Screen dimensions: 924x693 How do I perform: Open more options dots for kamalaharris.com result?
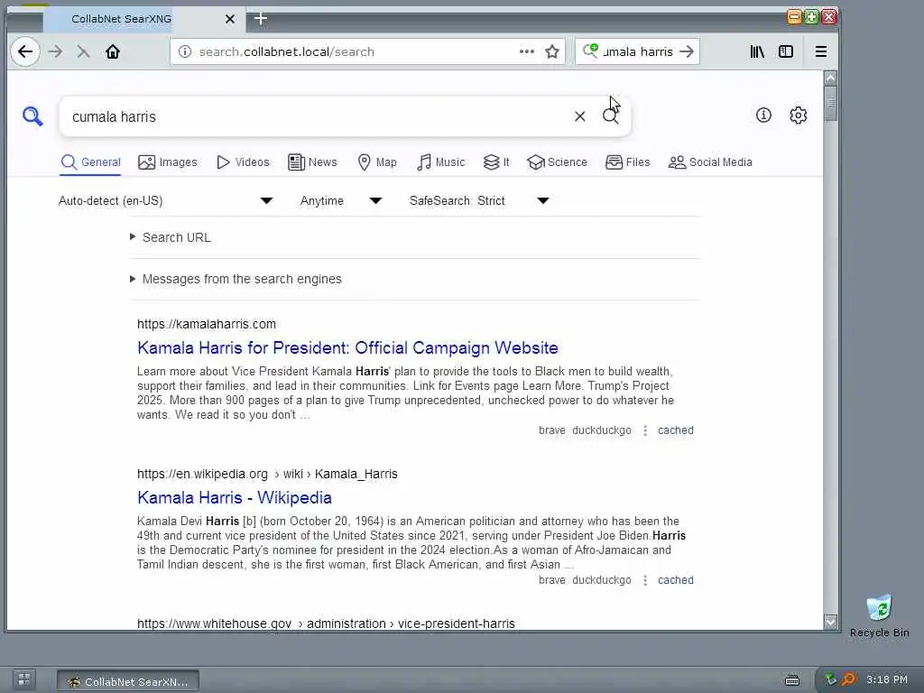[x=645, y=430]
